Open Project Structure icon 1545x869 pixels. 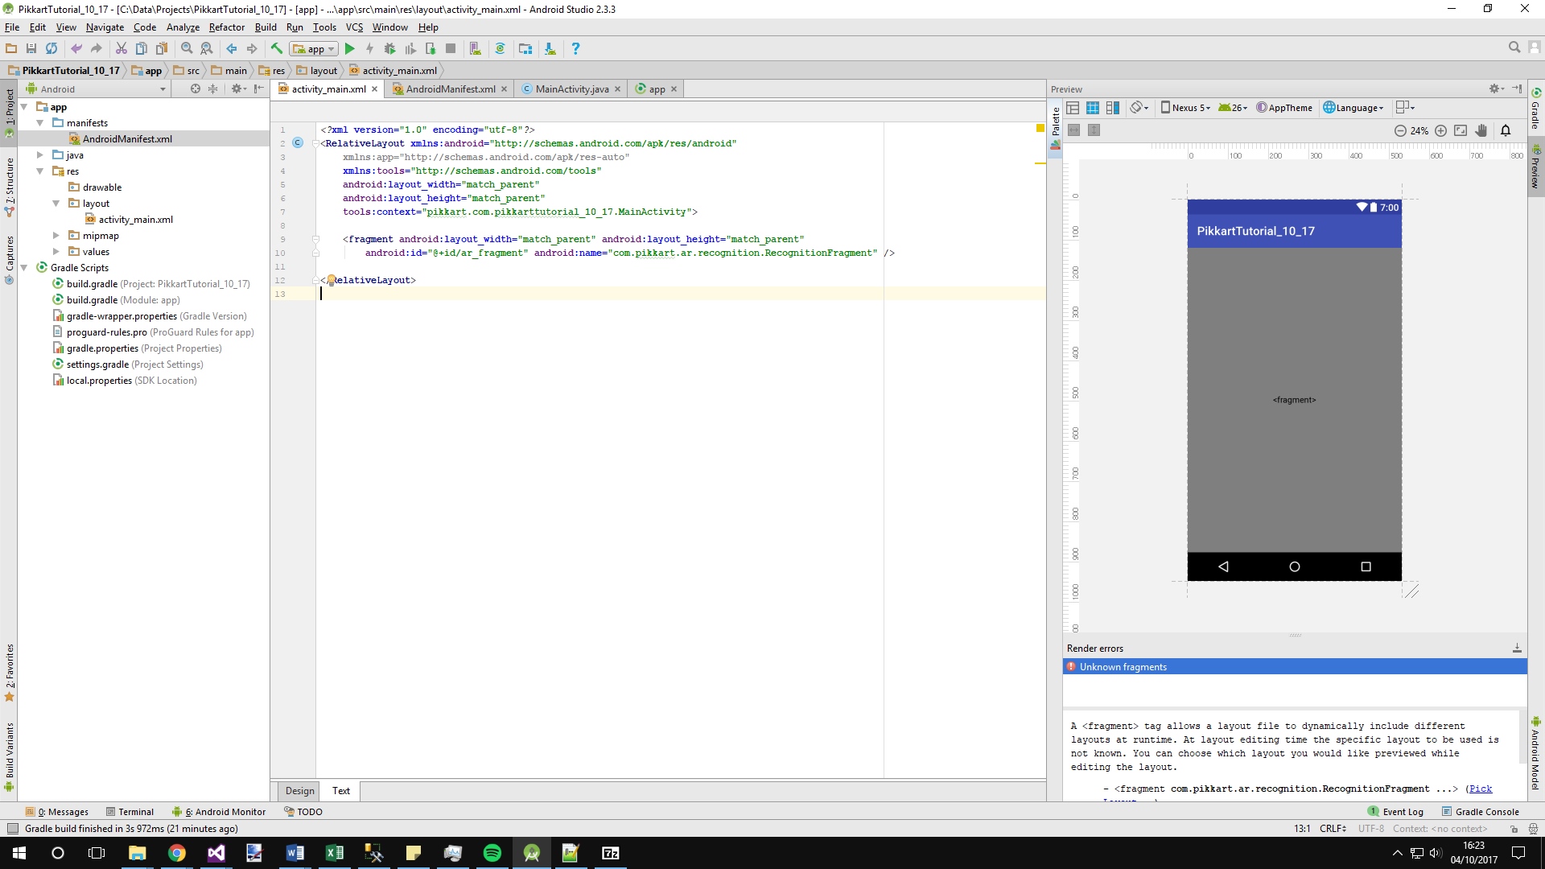[525, 49]
